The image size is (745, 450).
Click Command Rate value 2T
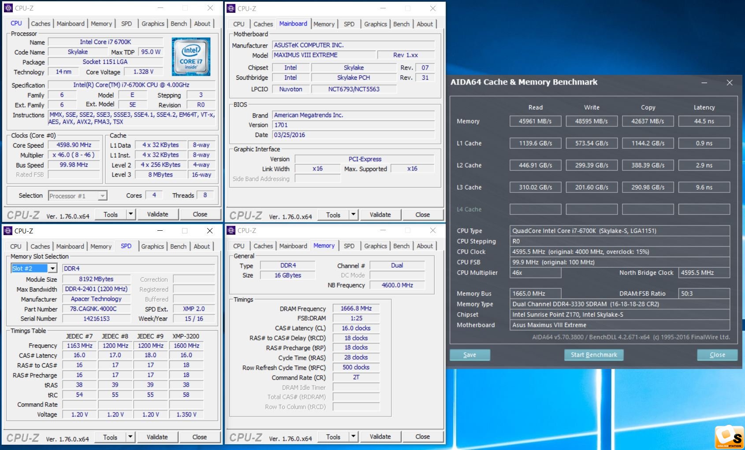[x=356, y=377]
